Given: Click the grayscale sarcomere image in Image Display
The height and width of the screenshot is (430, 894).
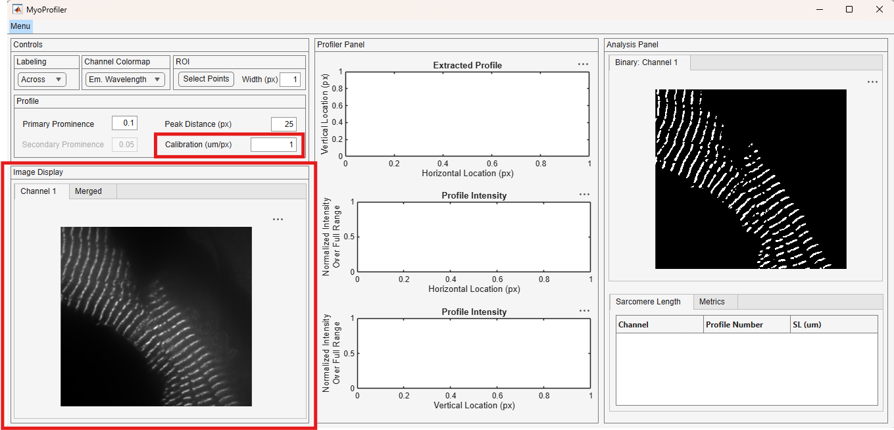Looking at the screenshot, I should tap(156, 316).
